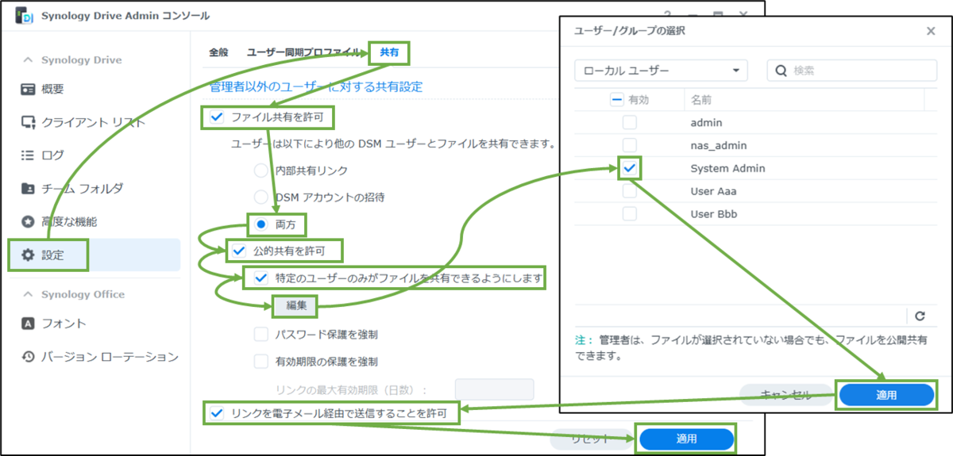Check the User Aaa checkbox
Viewport: 953px width, 456px height.
coord(629,192)
